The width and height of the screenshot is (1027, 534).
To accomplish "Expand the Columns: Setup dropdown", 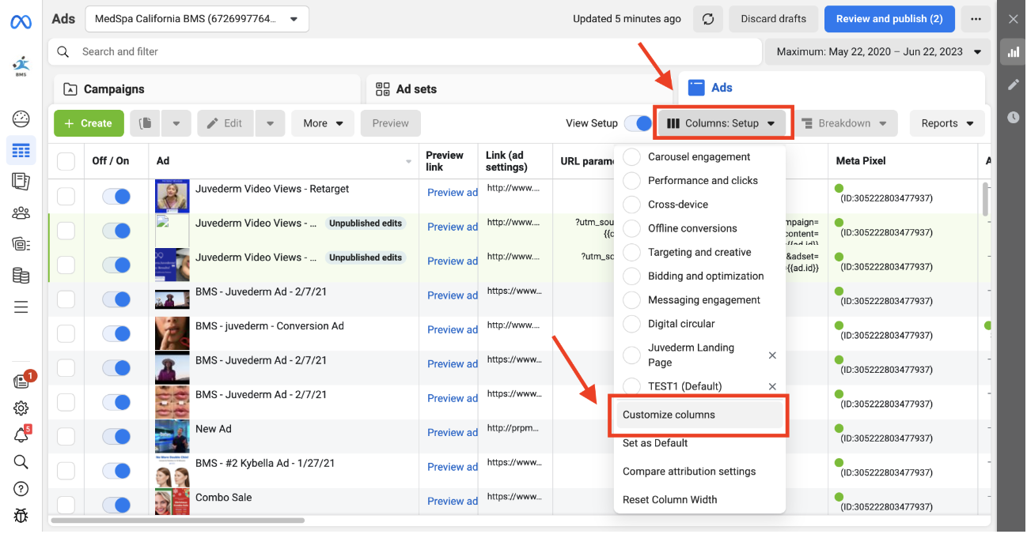I will tap(722, 123).
